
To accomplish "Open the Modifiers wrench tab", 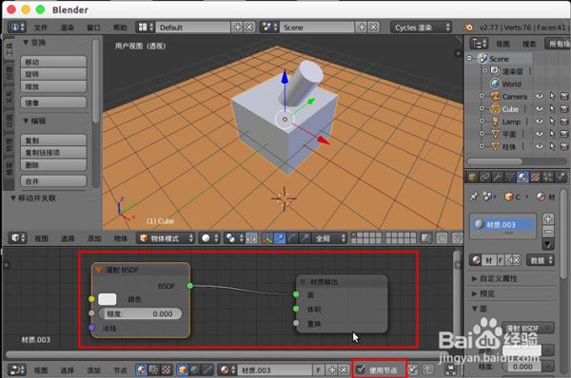I will pyautogui.click(x=497, y=177).
